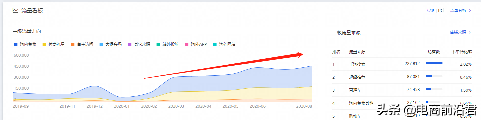481x120 pixels.
Task: Click the 下单转化率 column header
Action: (x=462, y=52)
